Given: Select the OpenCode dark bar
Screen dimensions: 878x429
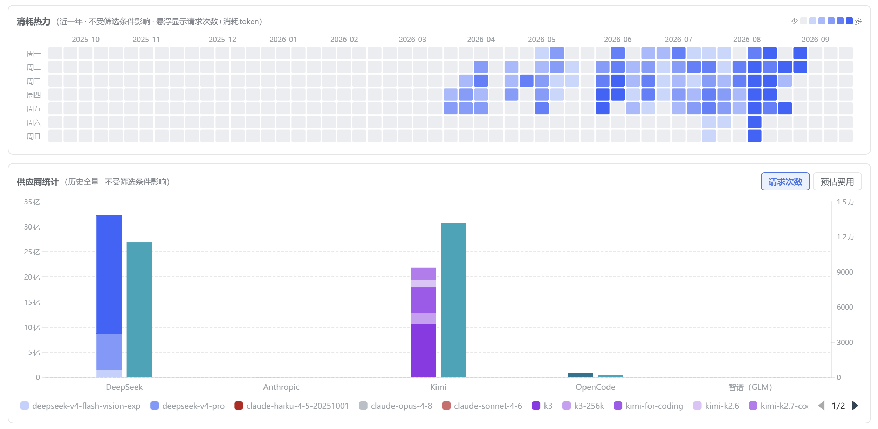Looking at the screenshot, I should [x=580, y=375].
